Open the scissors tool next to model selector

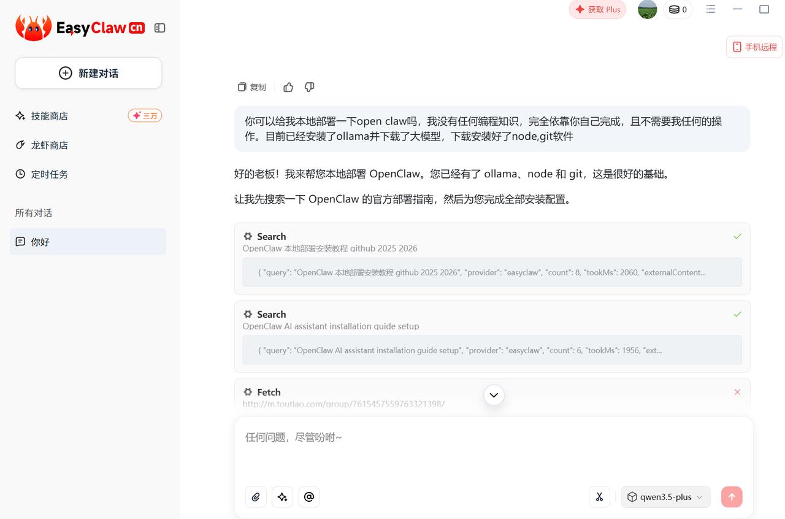(599, 497)
